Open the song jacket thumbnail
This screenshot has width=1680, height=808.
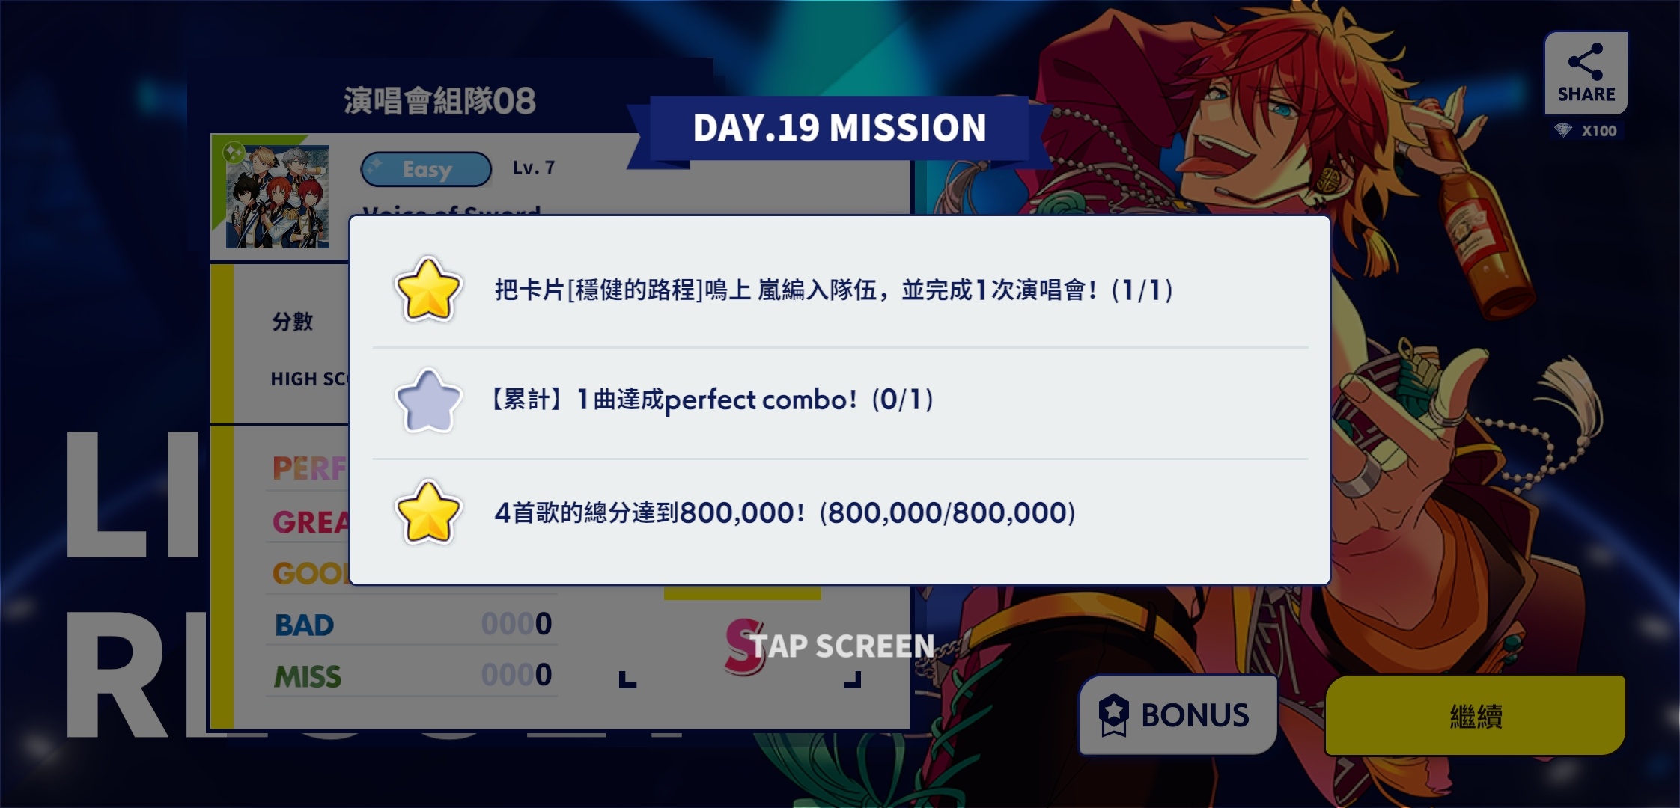click(278, 197)
